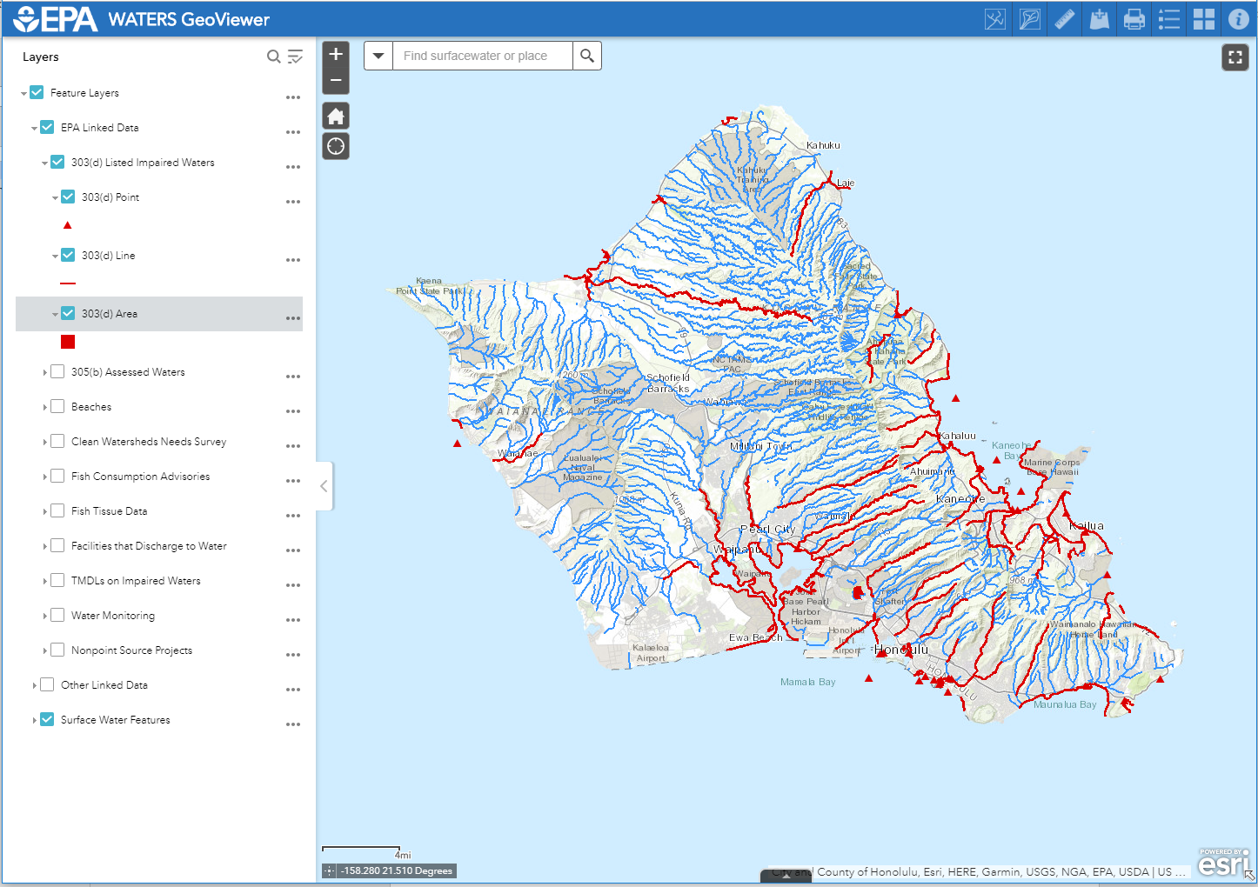Click the Home default extent button
1258x887 pixels.
click(x=336, y=115)
